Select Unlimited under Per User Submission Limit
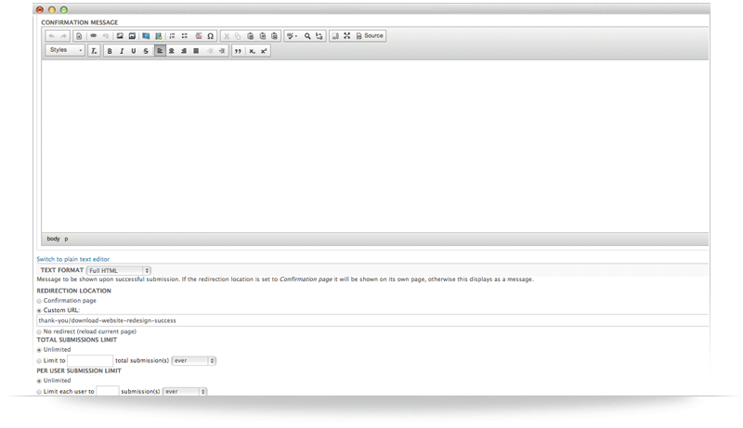 tap(39, 381)
